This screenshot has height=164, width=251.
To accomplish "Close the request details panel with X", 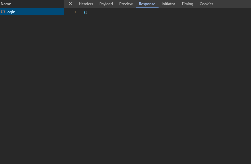I will (71, 4).
